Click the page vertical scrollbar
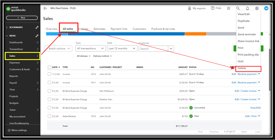 click(x=270, y=70)
